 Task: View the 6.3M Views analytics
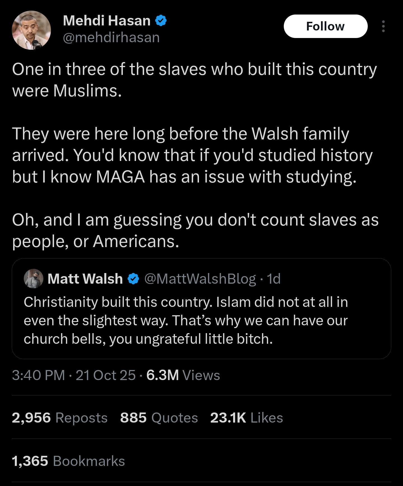183,375
